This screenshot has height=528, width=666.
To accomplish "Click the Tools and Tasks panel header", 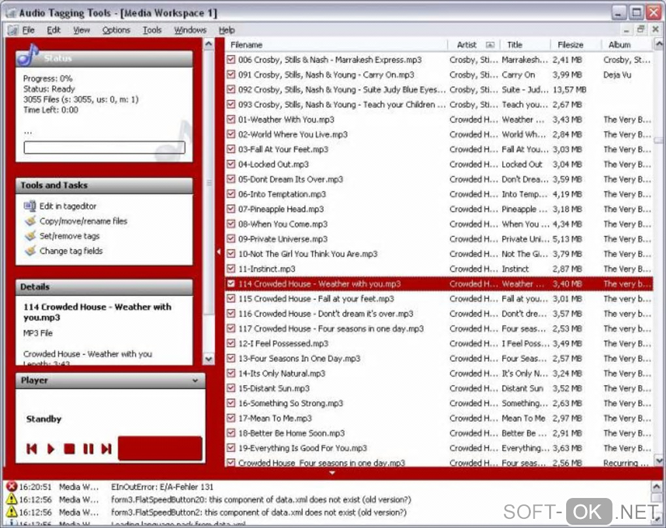I will click(x=104, y=185).
